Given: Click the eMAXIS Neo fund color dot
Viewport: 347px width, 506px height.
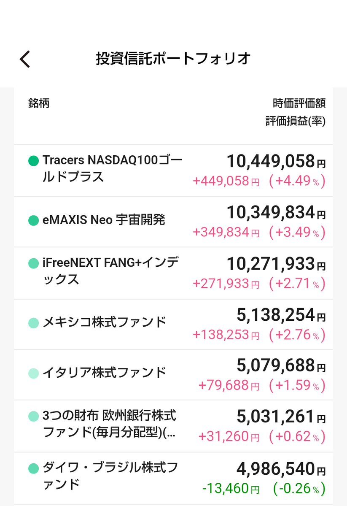Looking at the screenshot, I should tap(33, 220).
